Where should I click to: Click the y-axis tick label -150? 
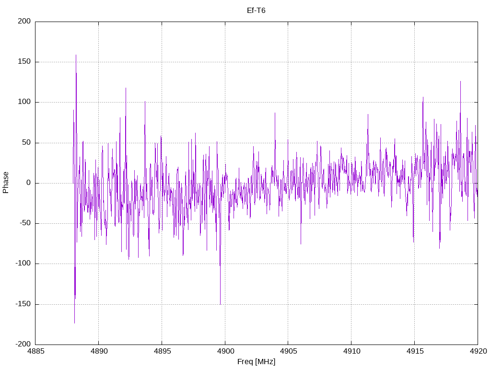[x=23, y=304]
